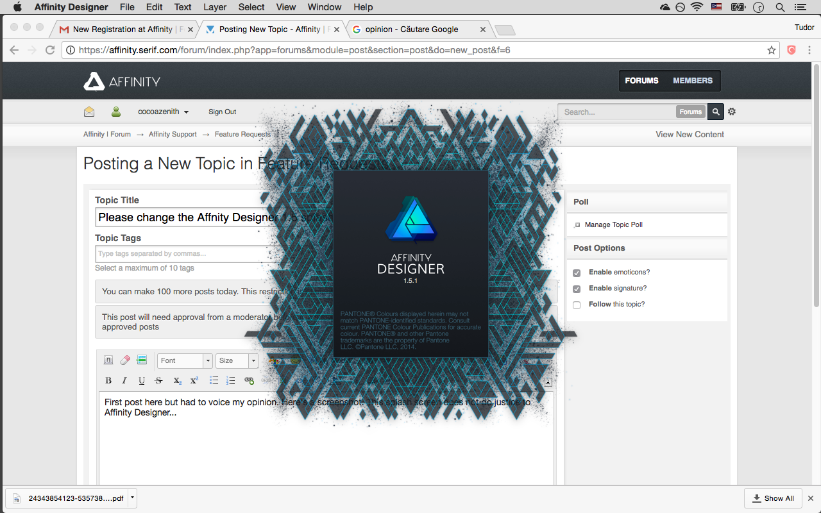
Task: Expand the cocoazenith user dropdown
Action: (164, 112)
